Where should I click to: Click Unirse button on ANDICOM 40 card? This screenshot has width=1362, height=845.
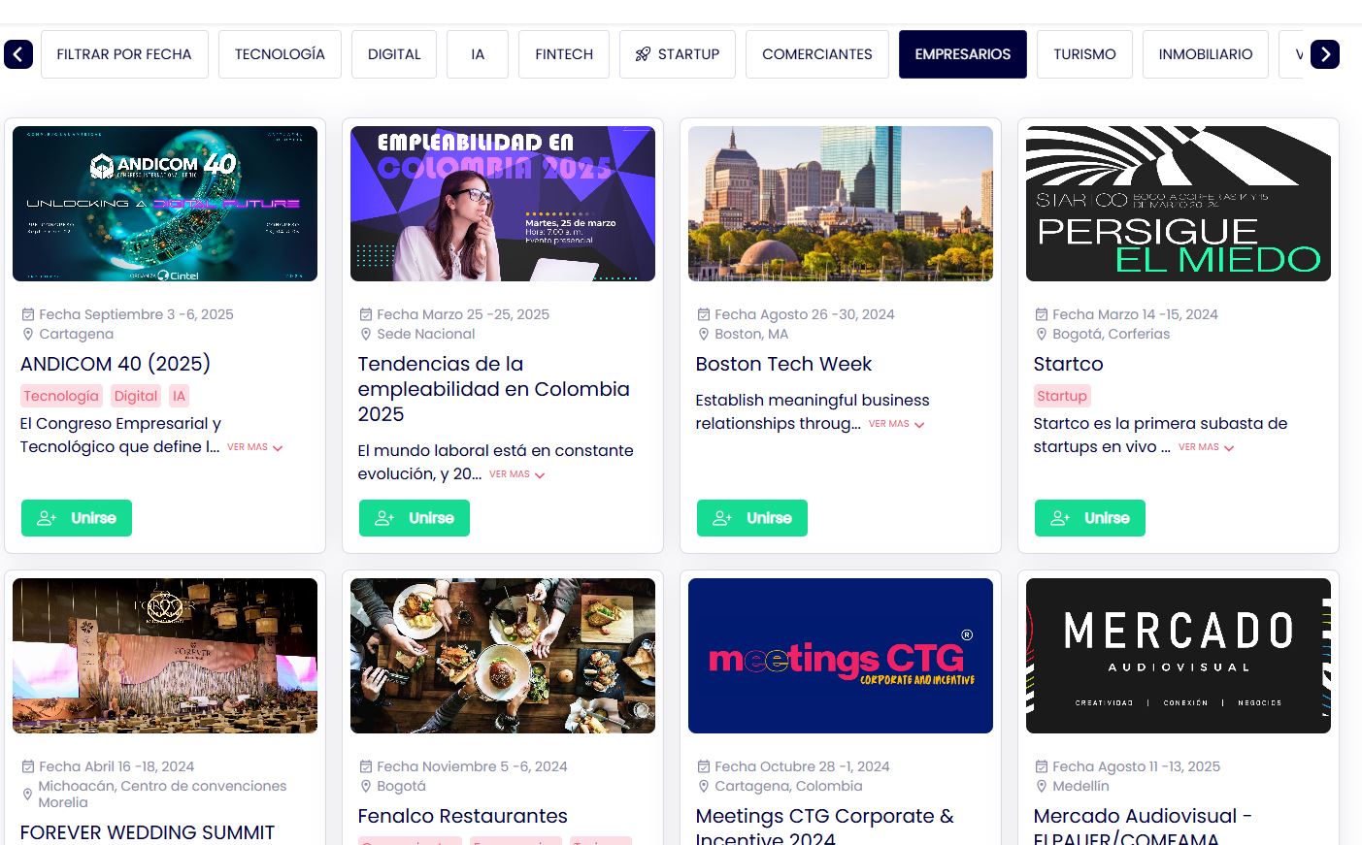point(77,518)
